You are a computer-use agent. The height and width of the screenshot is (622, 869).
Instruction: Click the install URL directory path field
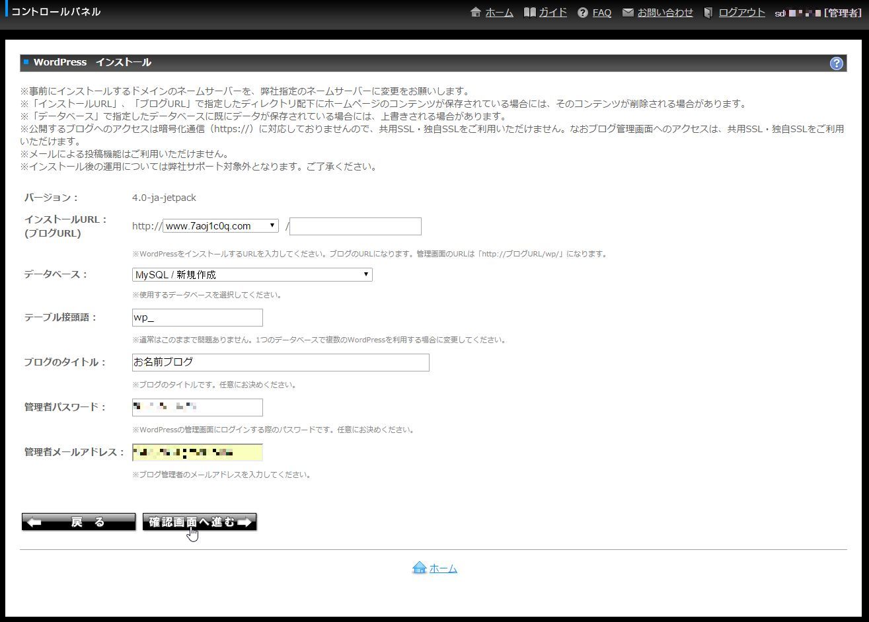coord(356,226)
